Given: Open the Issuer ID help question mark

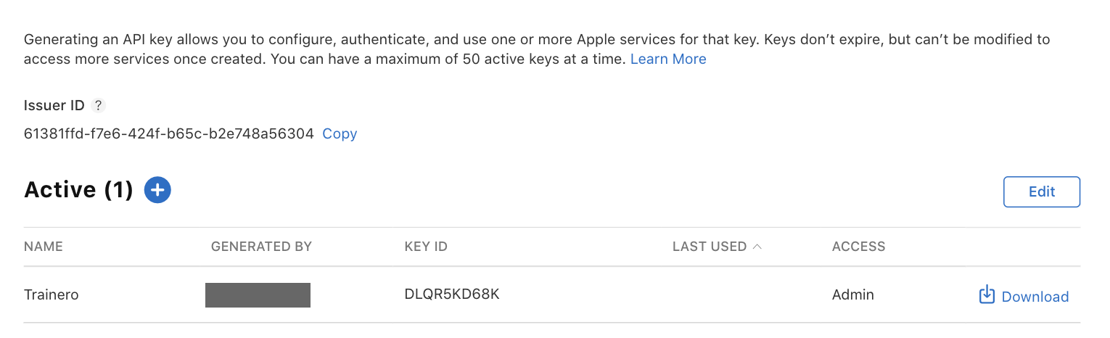Looking at the screenshot, I should pos(99,105).
